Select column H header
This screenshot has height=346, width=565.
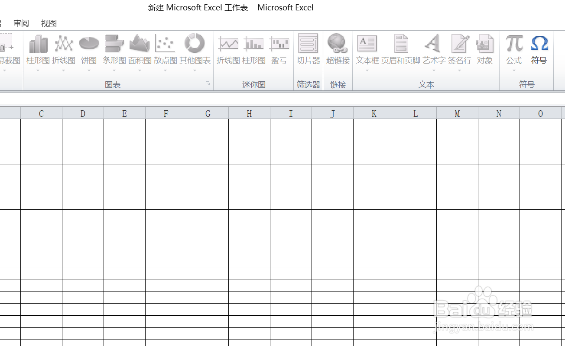pyautogui.click(x=250, y=113)
